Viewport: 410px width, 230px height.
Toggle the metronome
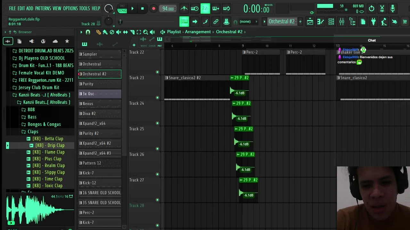tap(184, 9)
